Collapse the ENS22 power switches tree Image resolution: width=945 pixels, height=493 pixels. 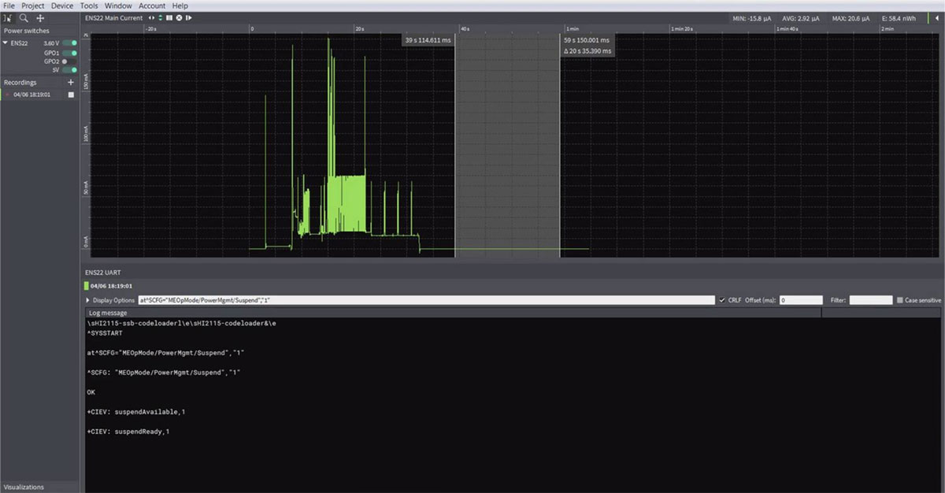[6, 43]
